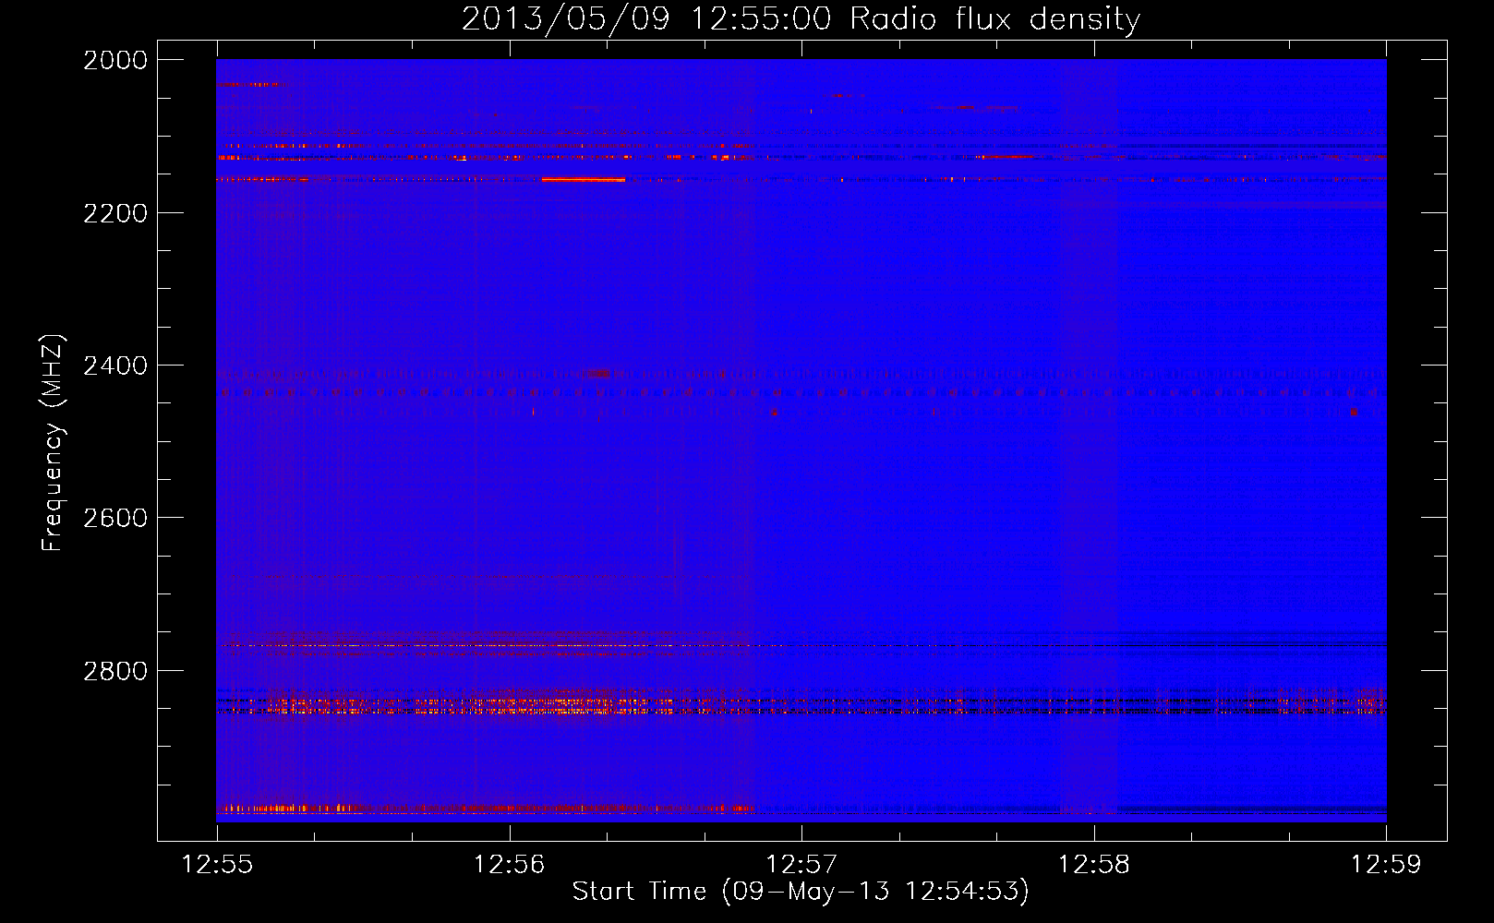Click the 12:55 time tick label
This screenshot has height=923, width=1494.
tap(217, 865)
